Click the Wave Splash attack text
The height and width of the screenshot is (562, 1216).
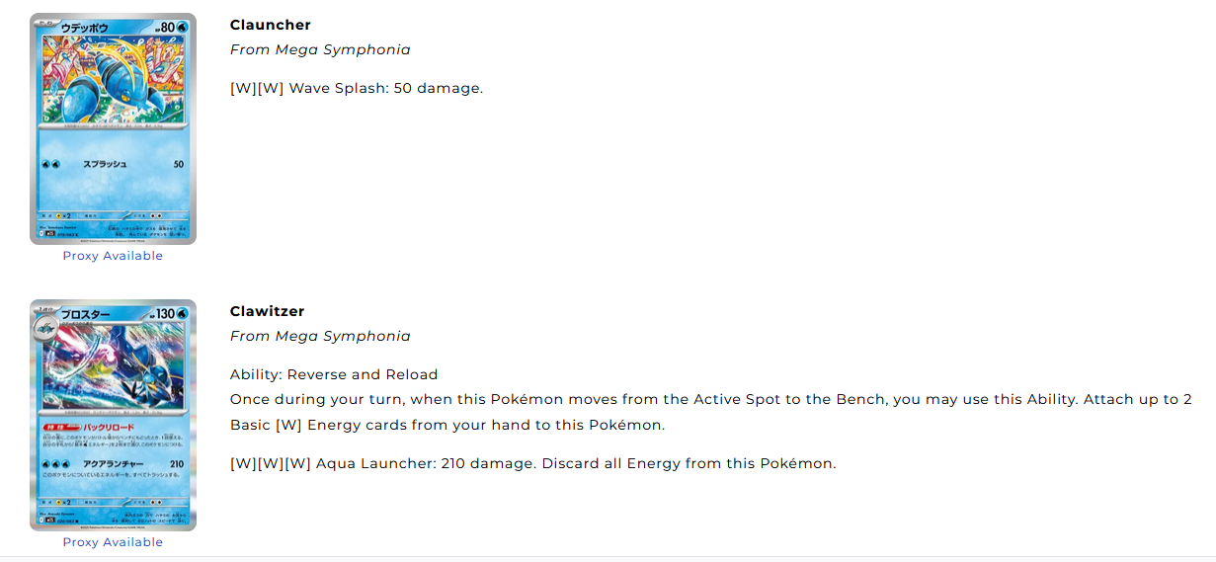point(357,88)
